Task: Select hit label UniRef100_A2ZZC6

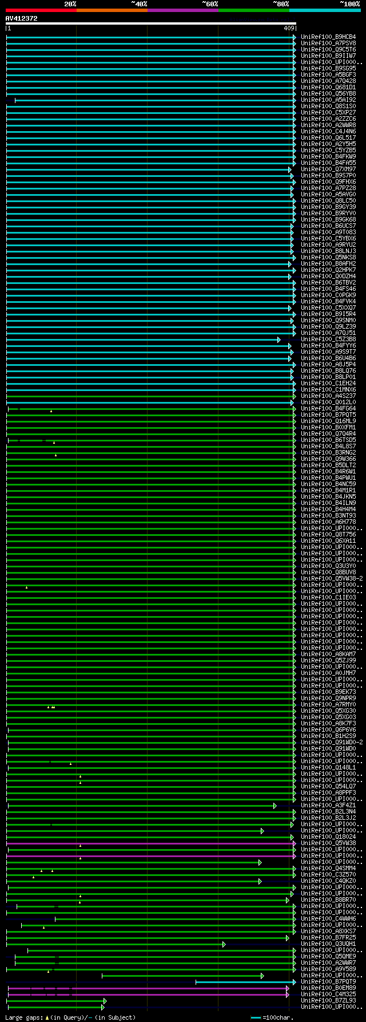Action: point(328,119)
